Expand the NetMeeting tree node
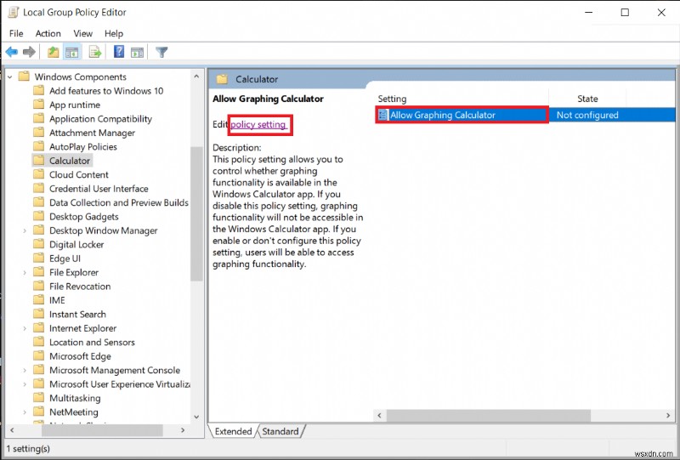Viewport: 680px width, 460px height. click(25, 412)
